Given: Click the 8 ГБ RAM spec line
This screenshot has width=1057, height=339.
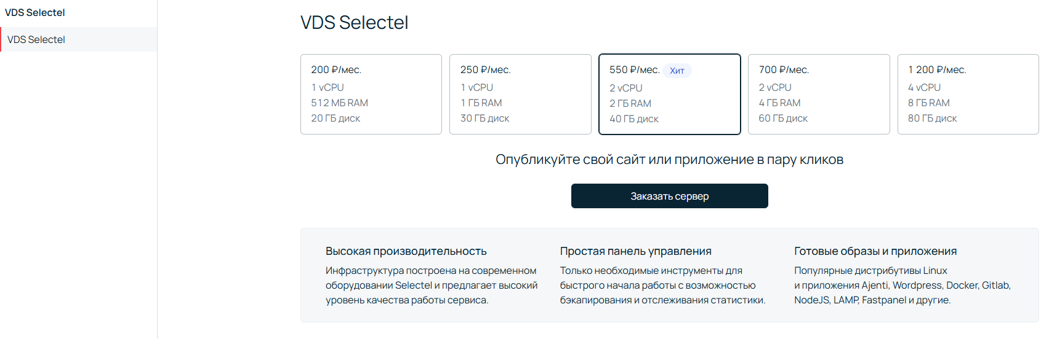Looking at the screenshot, I should coord(928,103).
